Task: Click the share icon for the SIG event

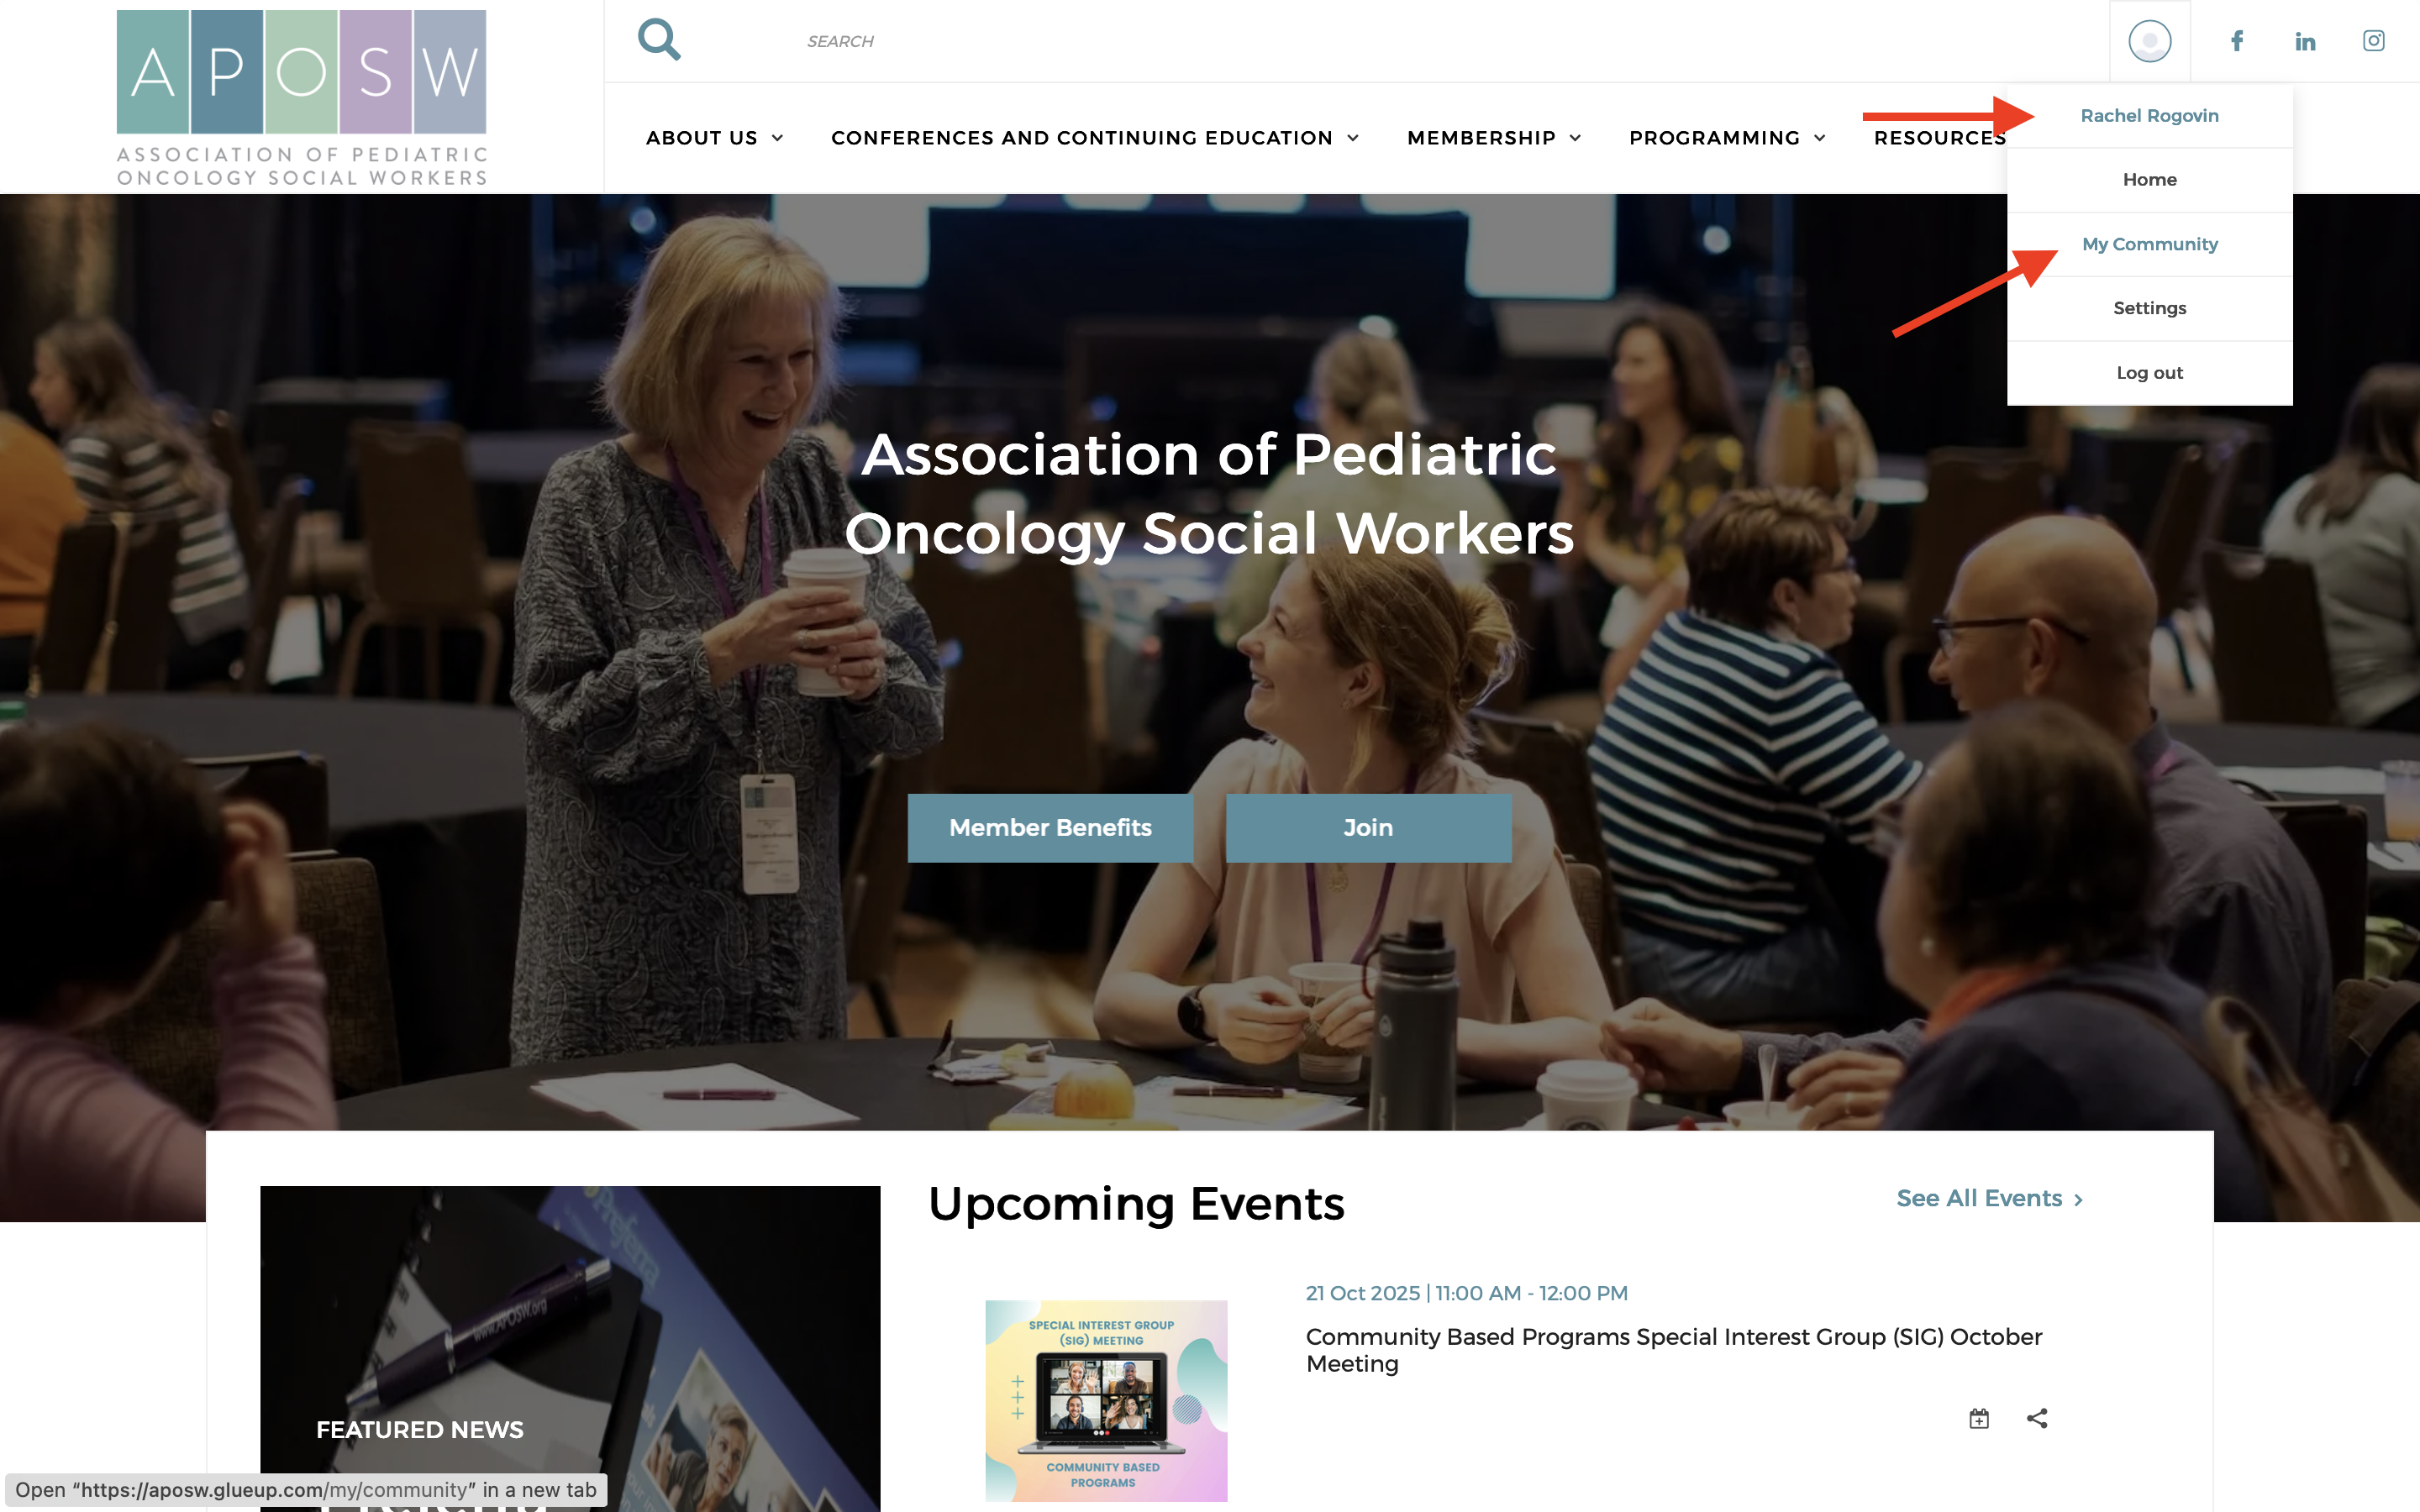Action: 2037,1418
